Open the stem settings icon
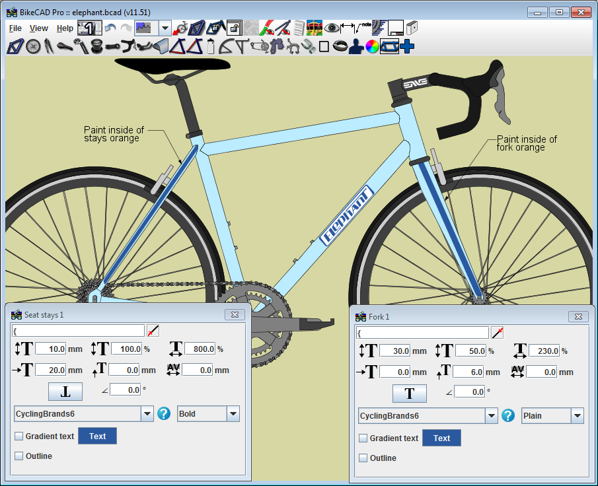 point(112,46)
